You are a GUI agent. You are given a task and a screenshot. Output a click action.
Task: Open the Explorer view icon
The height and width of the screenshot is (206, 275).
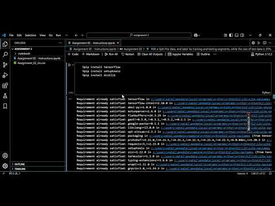[5, 44]
